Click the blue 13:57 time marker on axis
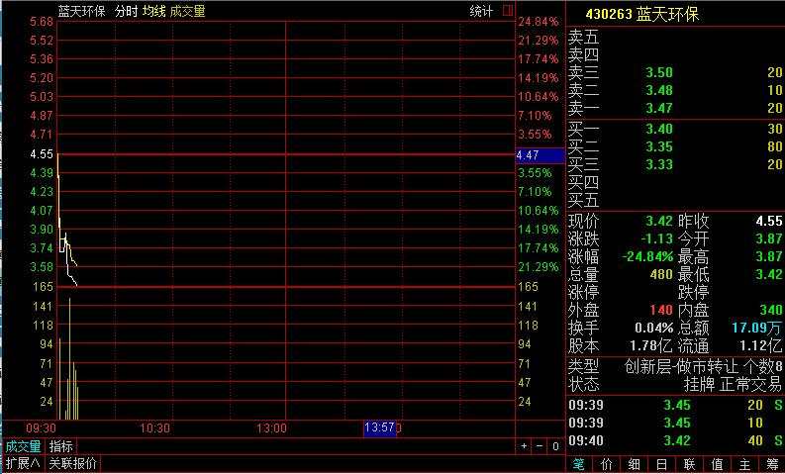Viewport: 785px width, 474px height. 380,427
